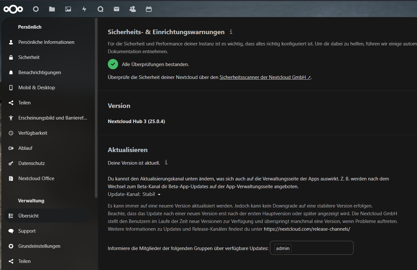Click the Aktualisieren section heading

point(127,150)
